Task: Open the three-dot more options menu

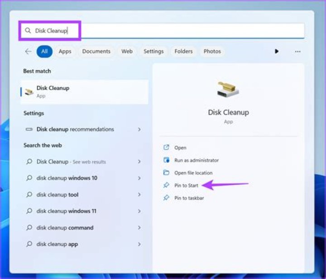Action: tap(298, 52)
